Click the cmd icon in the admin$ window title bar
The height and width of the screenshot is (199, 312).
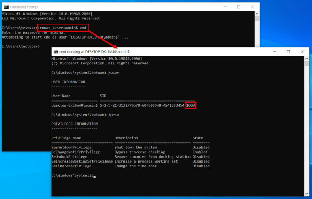coord(56,52)
